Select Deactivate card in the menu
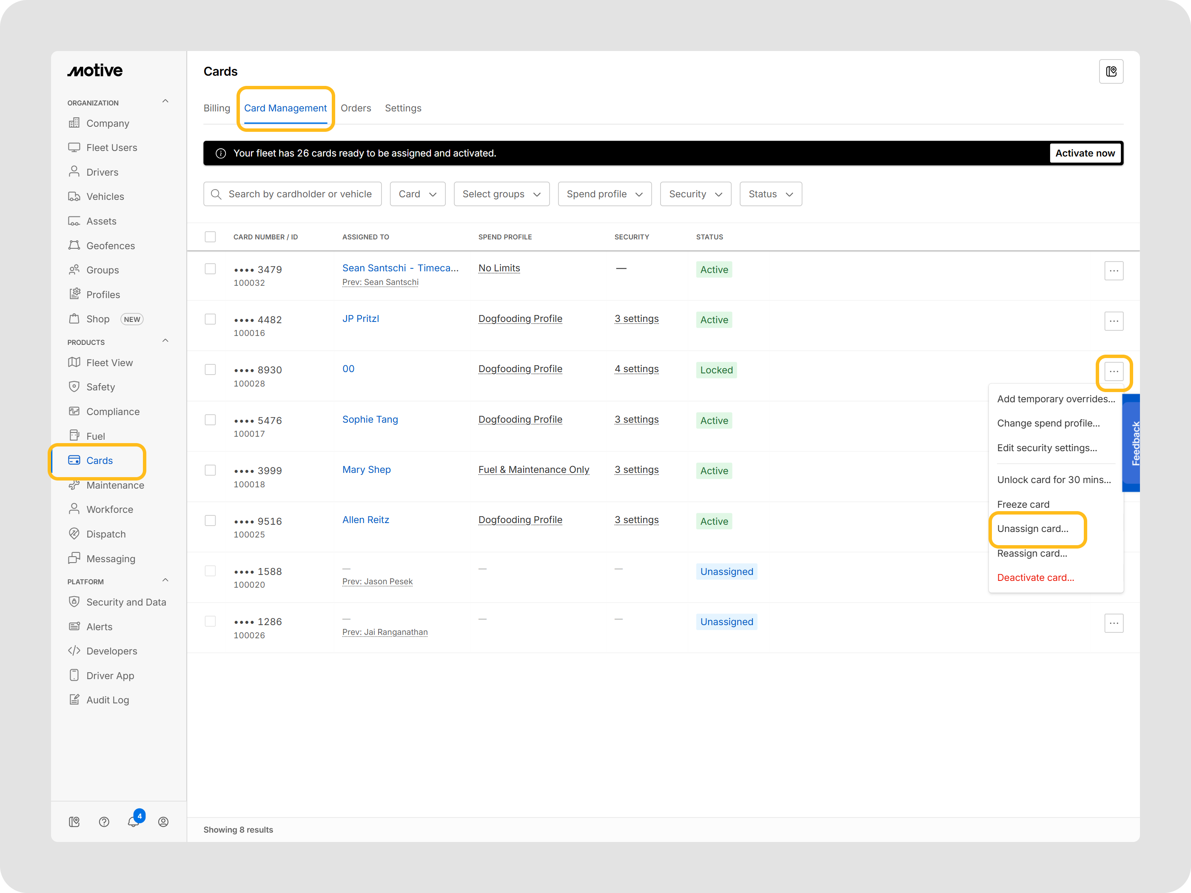This screenshot has height=893, width=1191. pyautogui.click(x=1035, y=577)
